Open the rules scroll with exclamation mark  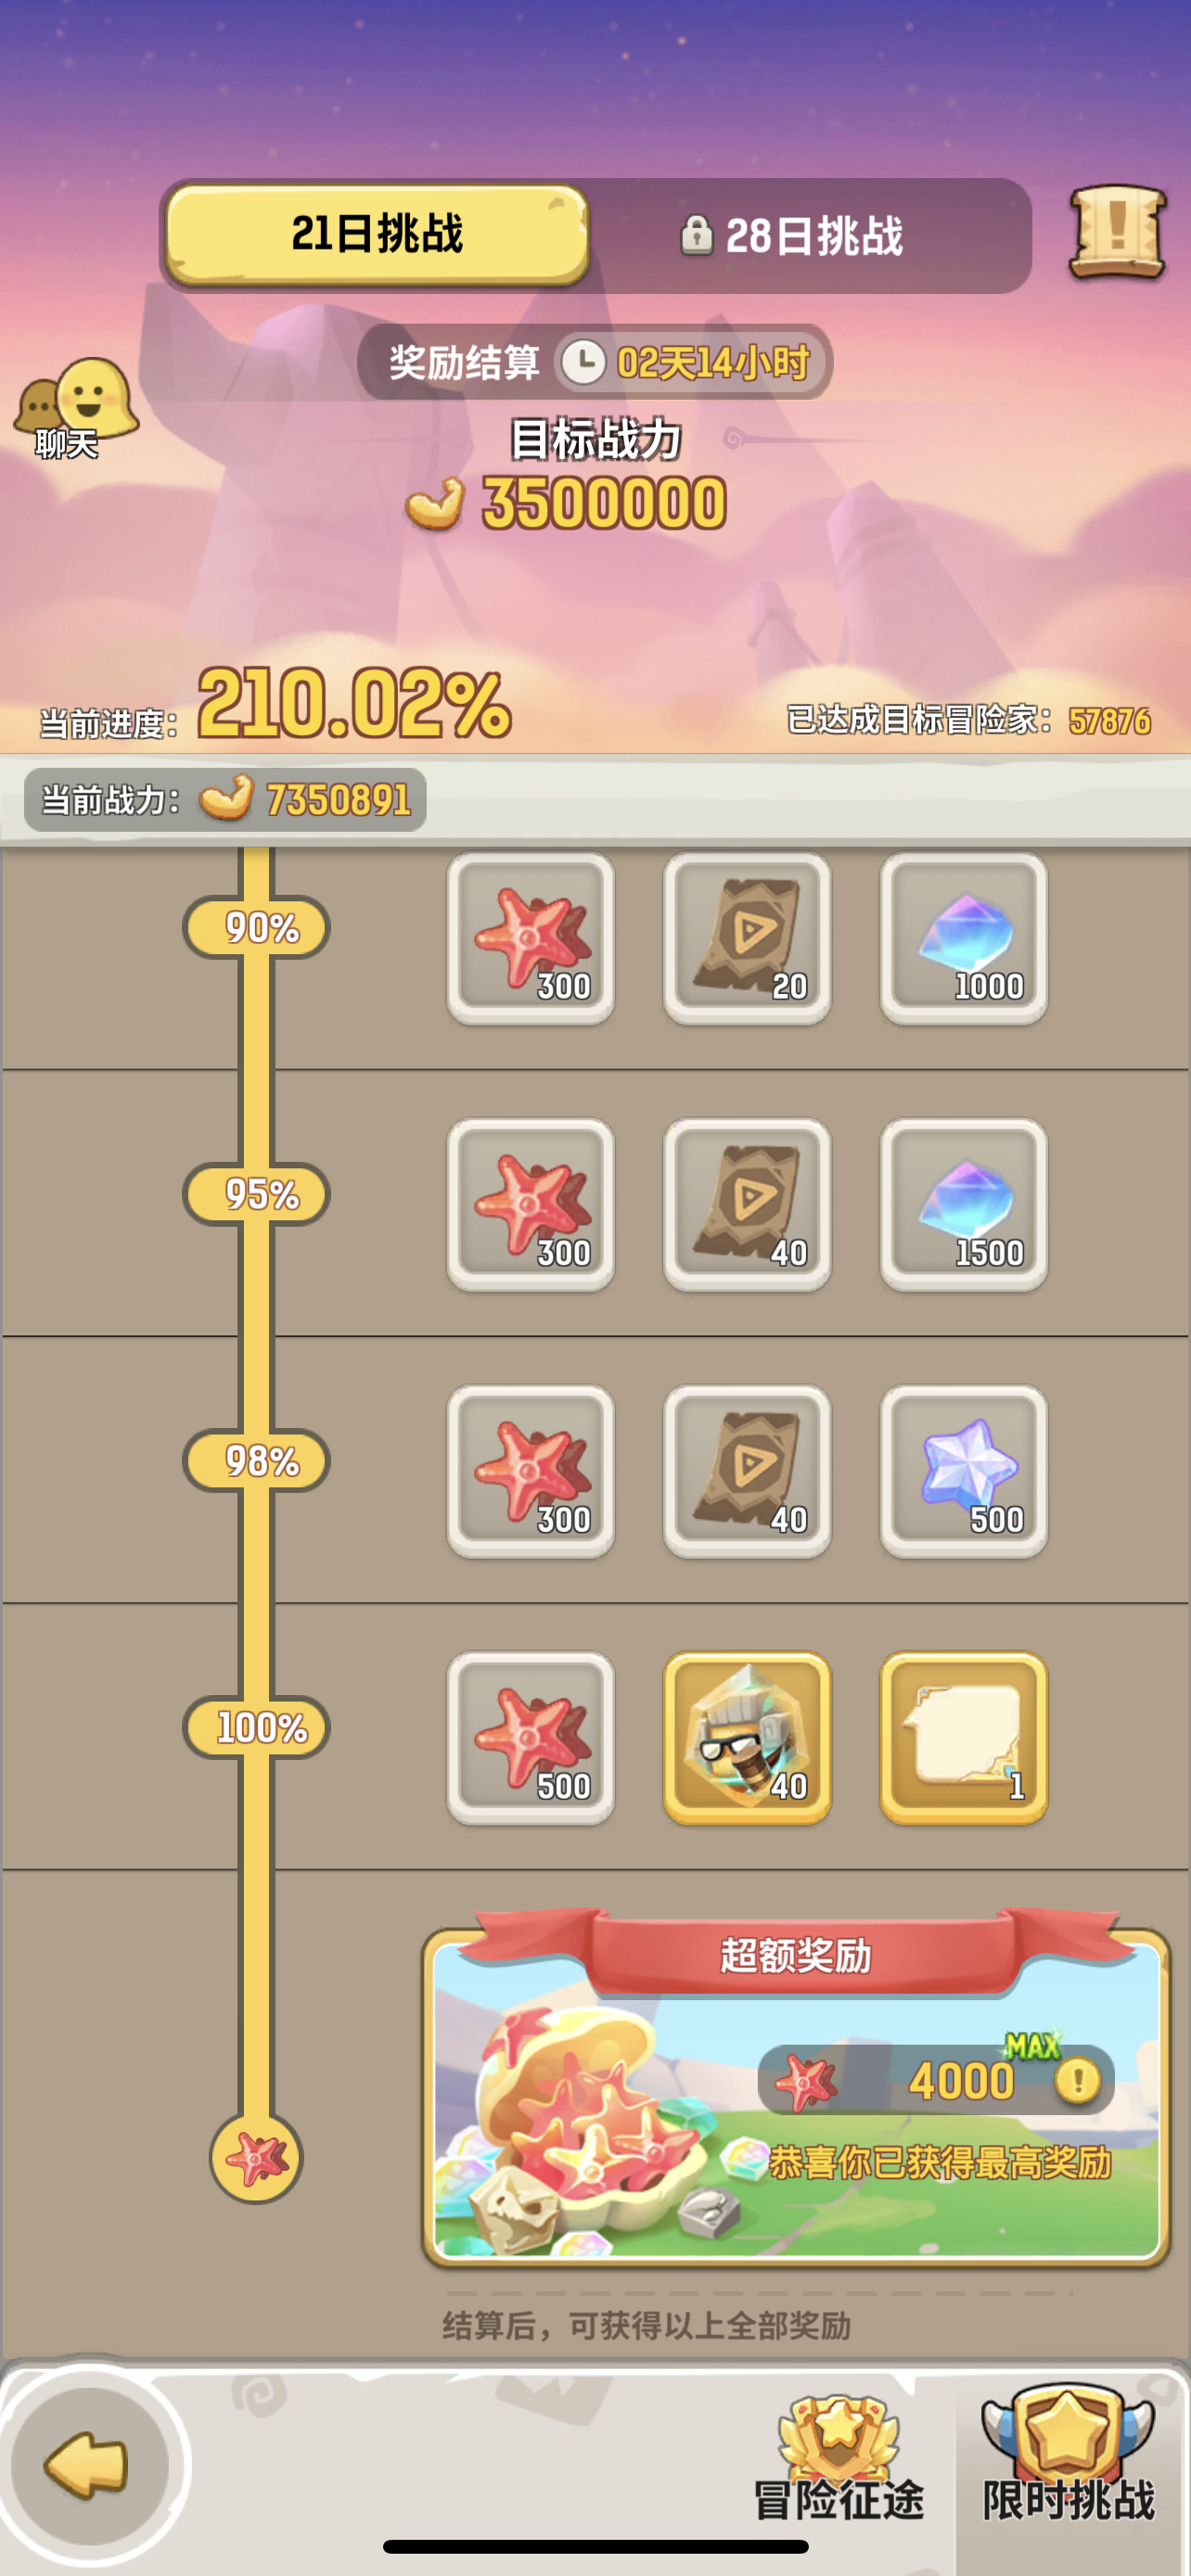[1118, 232]
